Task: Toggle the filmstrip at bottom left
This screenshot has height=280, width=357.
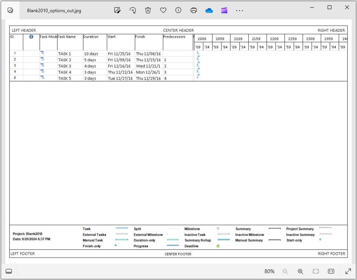Action: pyautogui.click(x=9, y=271)
